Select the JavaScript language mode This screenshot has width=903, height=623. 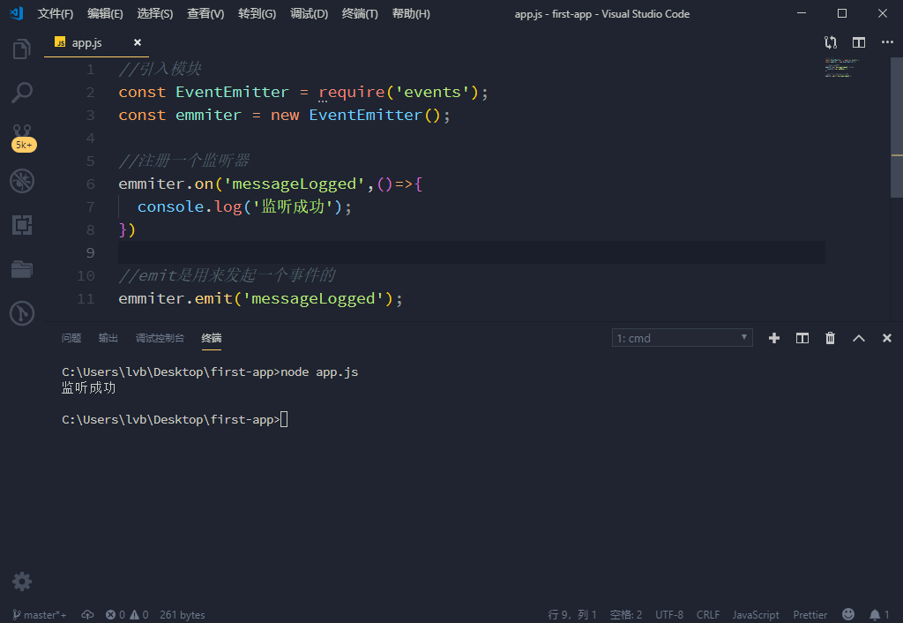[x=756, y=615]
